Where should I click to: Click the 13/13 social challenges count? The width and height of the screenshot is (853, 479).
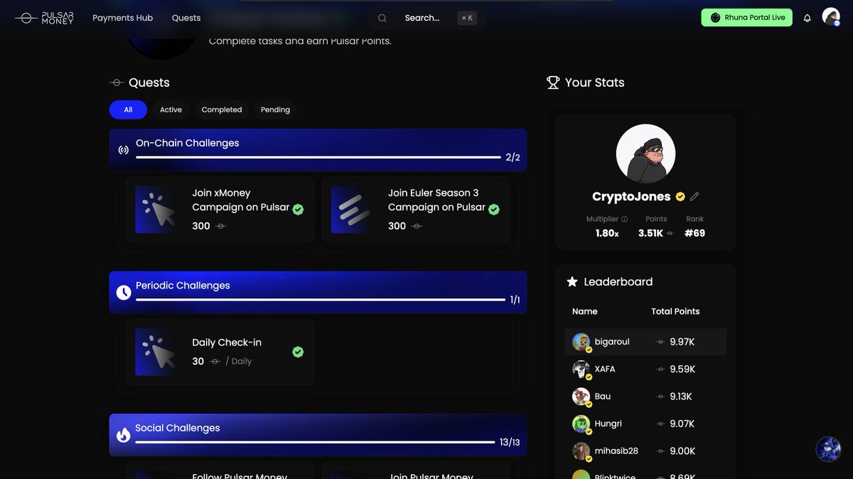(510, 442)
